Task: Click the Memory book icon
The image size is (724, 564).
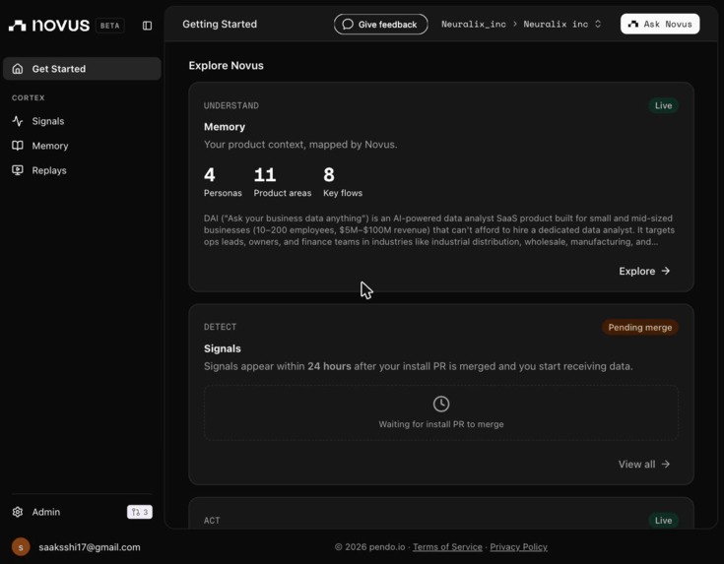Action: [x=18, y=146]
